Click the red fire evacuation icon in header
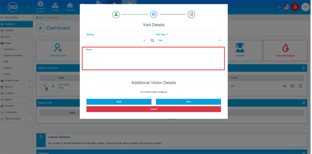This screenshot has width=312, height=154. coord(295,7)
